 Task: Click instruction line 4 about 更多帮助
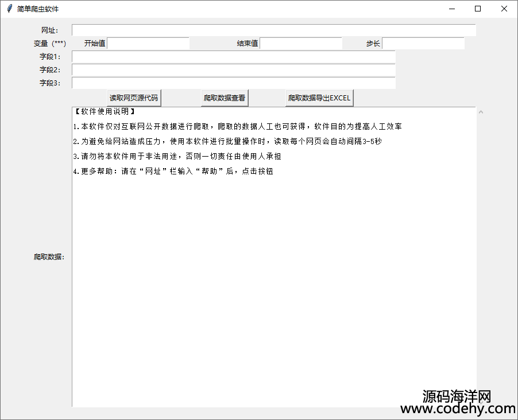pos(172,172)
